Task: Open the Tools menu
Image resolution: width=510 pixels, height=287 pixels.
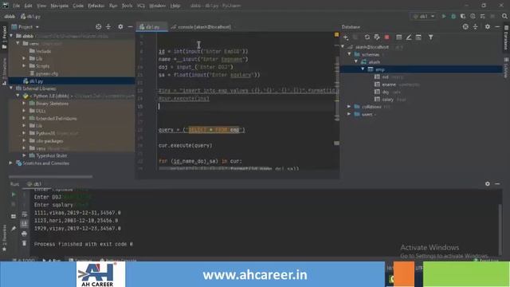Action: 127,6
